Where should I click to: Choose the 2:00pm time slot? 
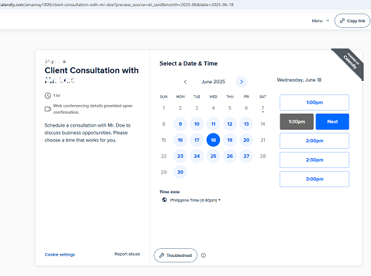[x=314, y=141]
